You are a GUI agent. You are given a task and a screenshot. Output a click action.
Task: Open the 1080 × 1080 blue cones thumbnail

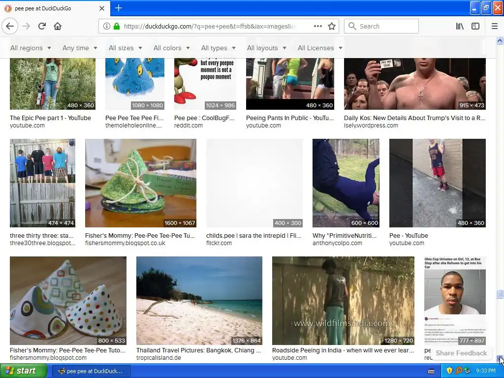[135, 84]
